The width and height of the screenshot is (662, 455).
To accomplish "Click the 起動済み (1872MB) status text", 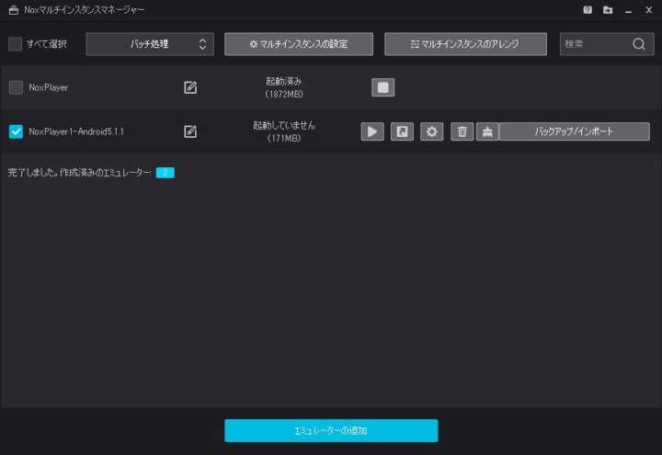I will coord(284,87).
